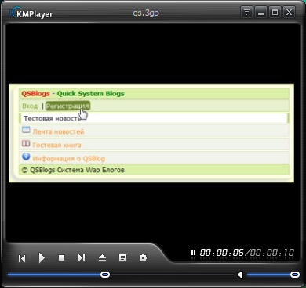Skip to the next track
Screen dimensions: 306x288
82,258
